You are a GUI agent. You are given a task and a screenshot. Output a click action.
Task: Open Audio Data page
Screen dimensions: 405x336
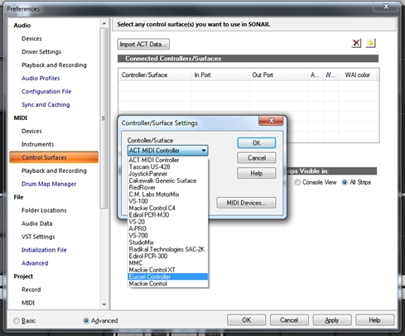(37, 223)
